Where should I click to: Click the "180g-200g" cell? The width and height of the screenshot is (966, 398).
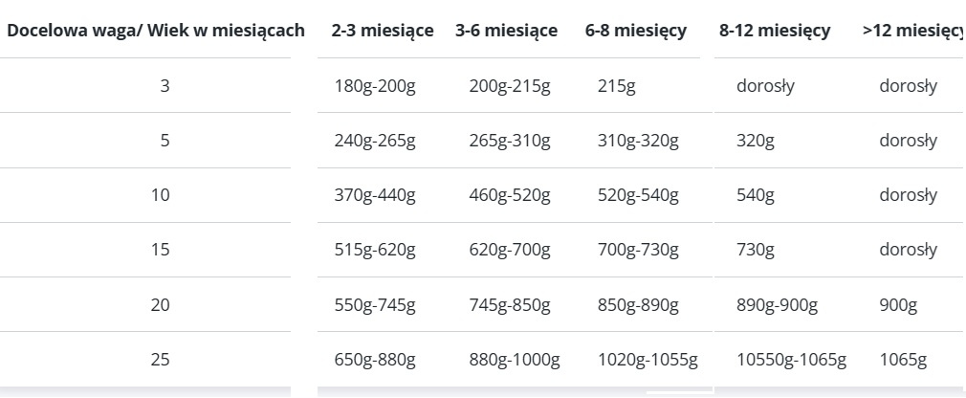pyautogui.click(x=375, y=86)
